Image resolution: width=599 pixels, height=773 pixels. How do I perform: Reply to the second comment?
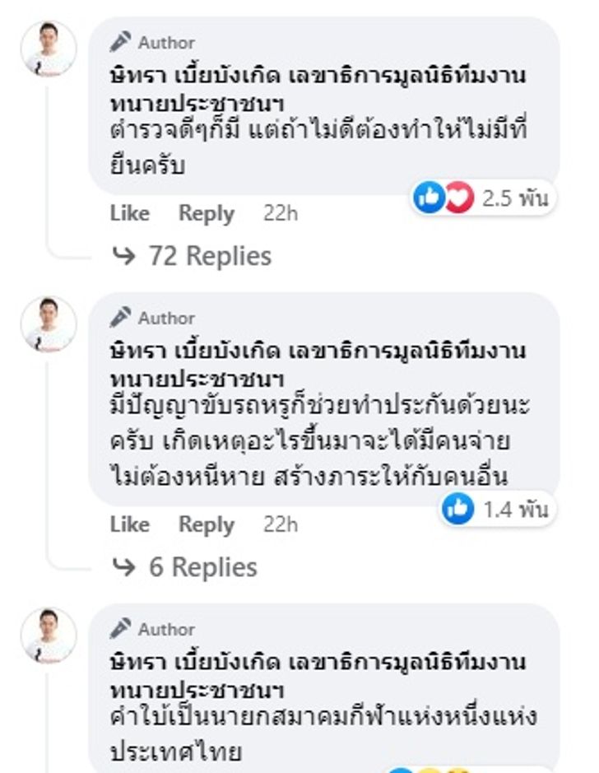click(207, 524)
